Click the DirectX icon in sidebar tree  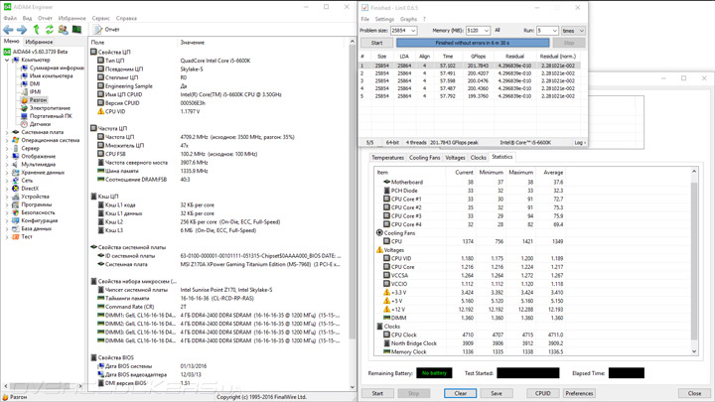coord(15,189)
